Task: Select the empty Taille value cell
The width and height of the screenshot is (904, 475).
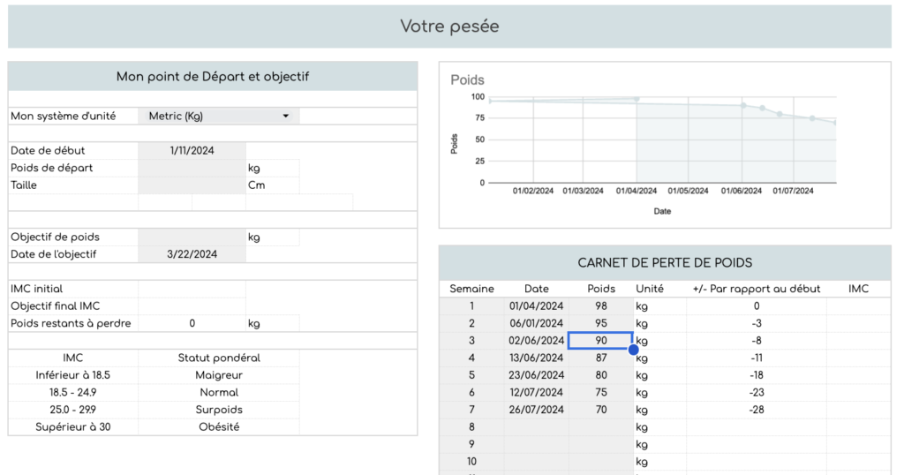Action: (x=192, y=185)
